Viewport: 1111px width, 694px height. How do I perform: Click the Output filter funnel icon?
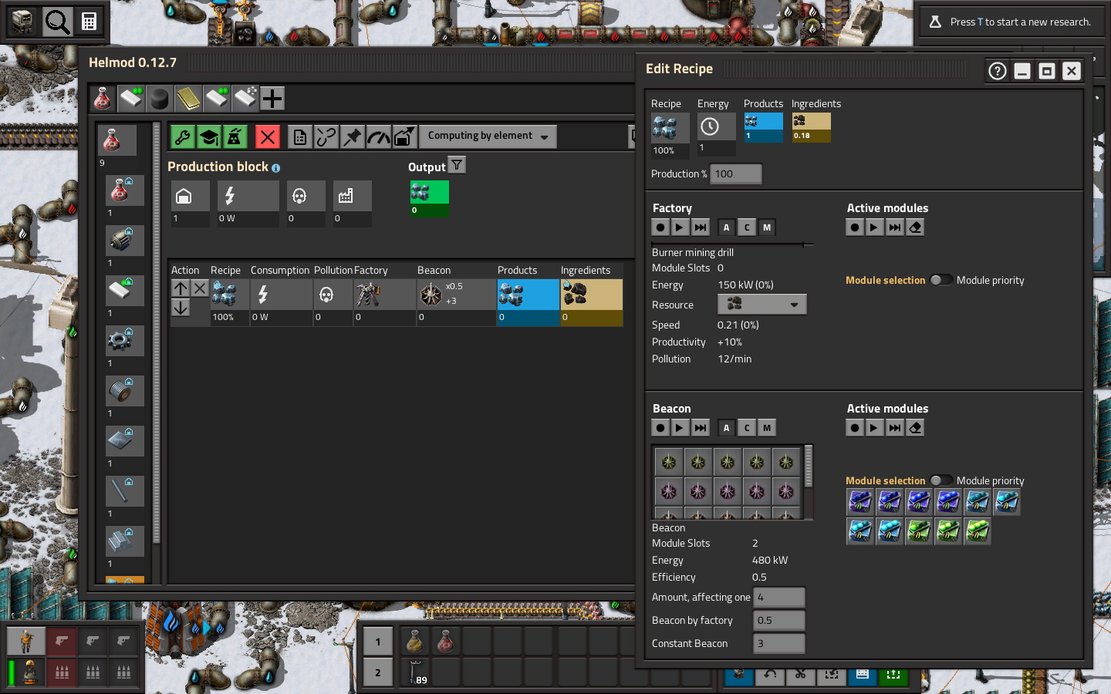pos(457,165)
